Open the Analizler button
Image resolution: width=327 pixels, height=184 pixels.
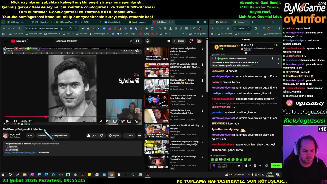(x=42, y=136)
